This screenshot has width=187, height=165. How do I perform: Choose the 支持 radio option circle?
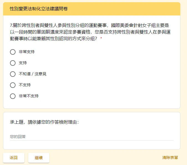click(13, 63)
